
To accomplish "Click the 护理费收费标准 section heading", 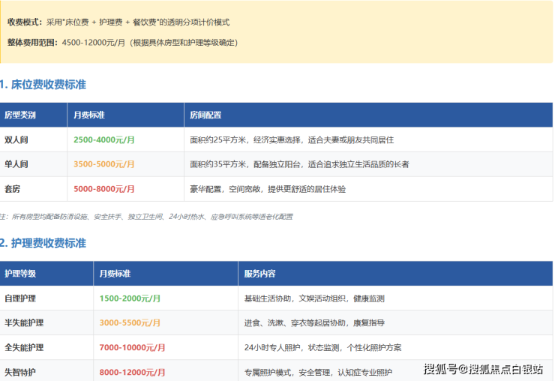I will click(x=43, y=243).
